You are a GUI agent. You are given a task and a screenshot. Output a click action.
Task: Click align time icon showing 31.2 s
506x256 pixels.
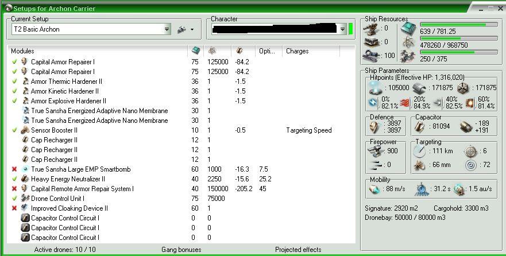pos(421,189)
